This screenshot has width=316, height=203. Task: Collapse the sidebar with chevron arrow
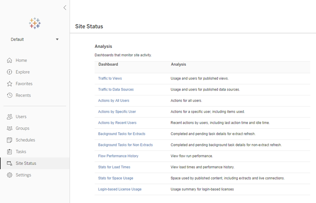point(65,8)
